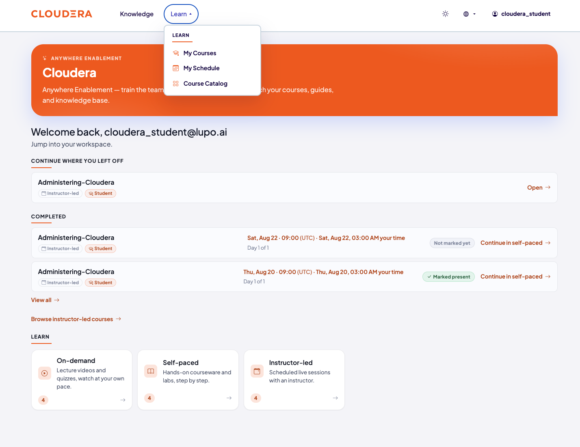
Task: Click the sparkle icon beside Anywhere Enablement
Action: pos(45,58)
